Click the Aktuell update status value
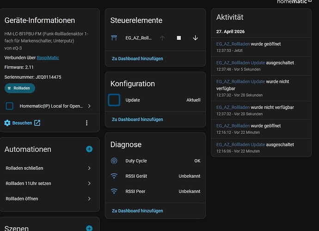The height and width of the screenshot is (231, 319). tap(193, 100)
